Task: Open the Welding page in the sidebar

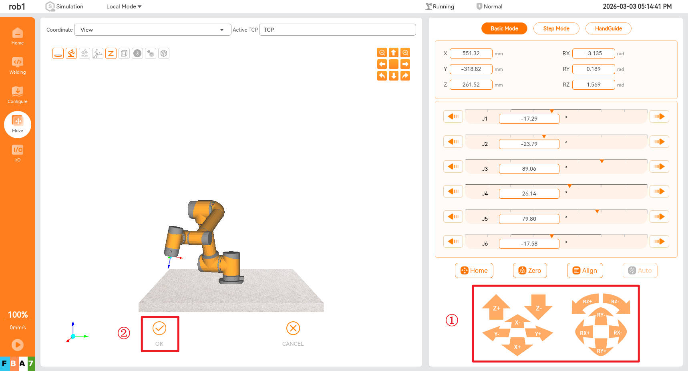Action: pos(18,66)
